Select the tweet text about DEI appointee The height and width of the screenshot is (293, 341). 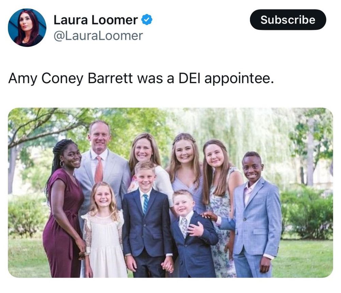coord(141,78)
